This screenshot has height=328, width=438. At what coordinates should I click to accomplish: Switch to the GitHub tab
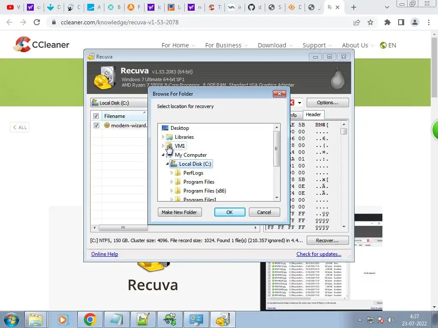(254, 7)
